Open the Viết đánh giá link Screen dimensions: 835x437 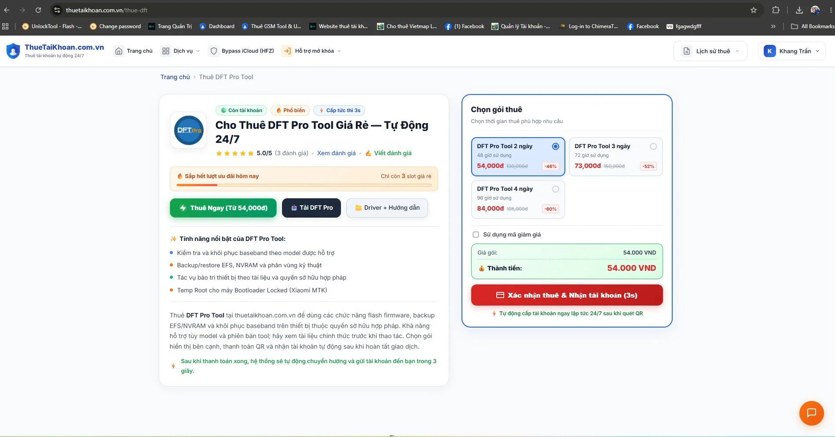(388, 153)
